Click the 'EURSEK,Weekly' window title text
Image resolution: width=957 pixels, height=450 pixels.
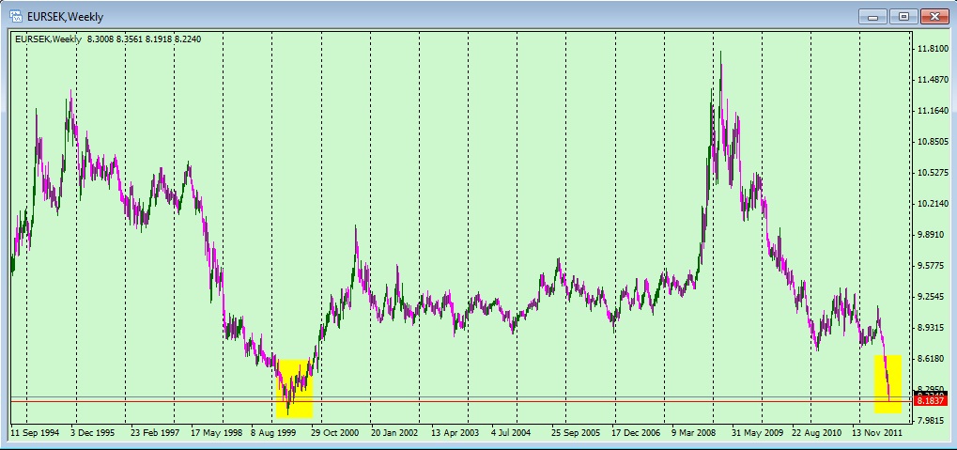[x=66, y=17]
